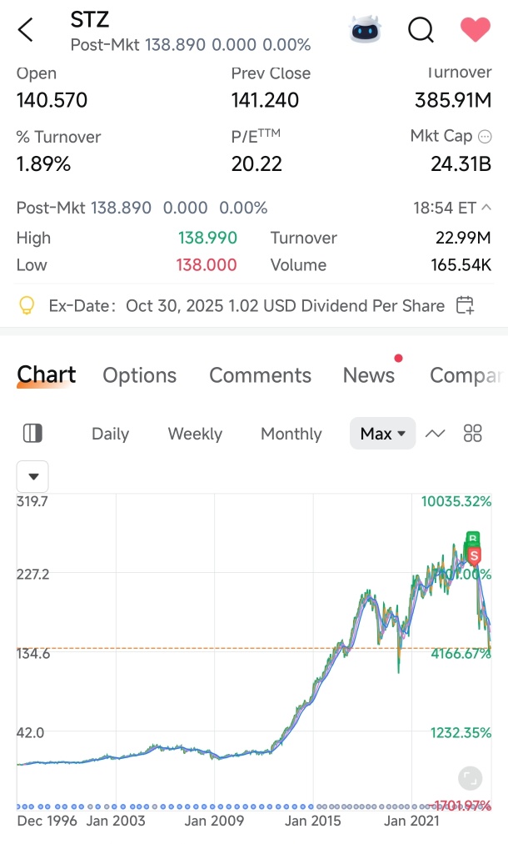Viewport: 508px width, 844px height.
Task: Open the chart line style icon
Action: pyautogui.click(x=436, y=433)
